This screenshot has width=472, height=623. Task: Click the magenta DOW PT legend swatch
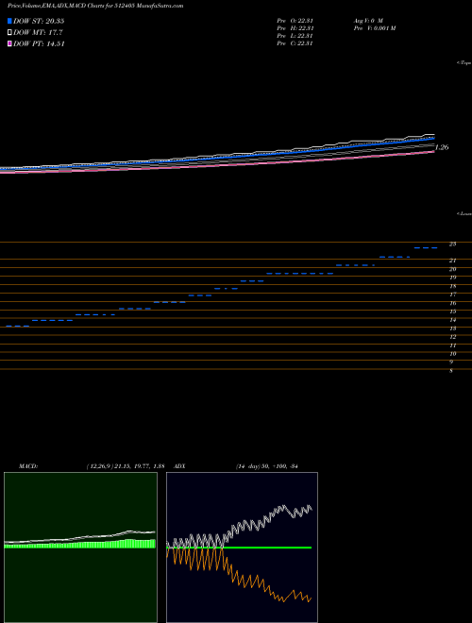(9, 44)
